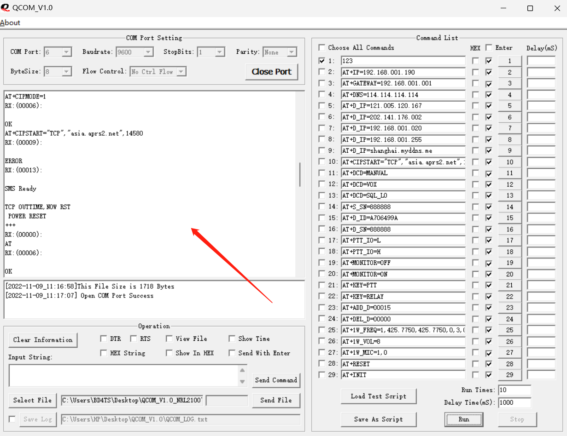This screenshot has height=436, width=567.
Task: Click the file path field beside Select File
Action: pyautogui.click(x=132, y=401)
